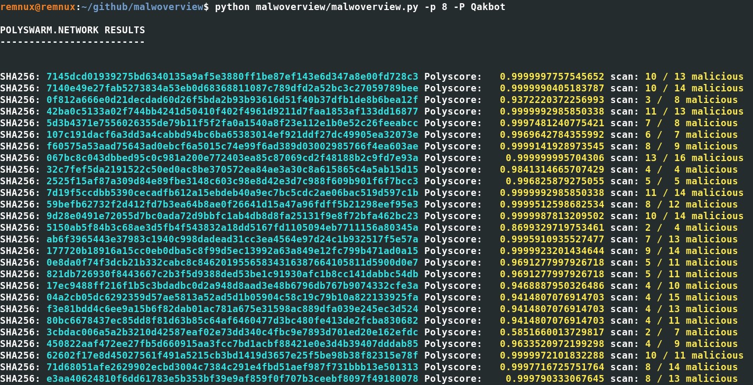Viewport: 753px width, 385px height.
Task: Click Polyscore value 0.9999972101832288
Action: 552,355
